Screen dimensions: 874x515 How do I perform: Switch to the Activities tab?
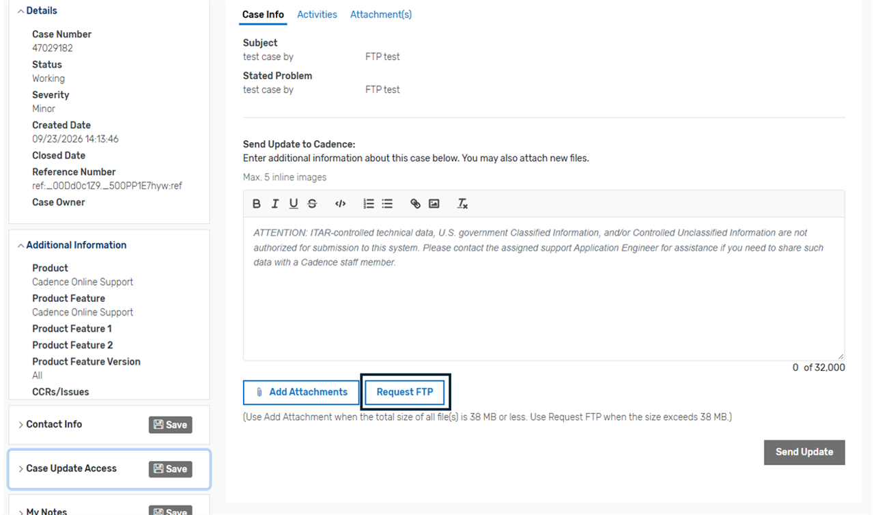point(317,14)
